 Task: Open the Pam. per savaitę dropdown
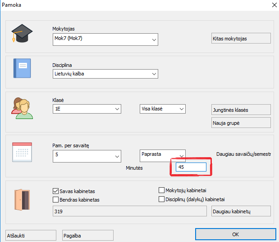87,156
